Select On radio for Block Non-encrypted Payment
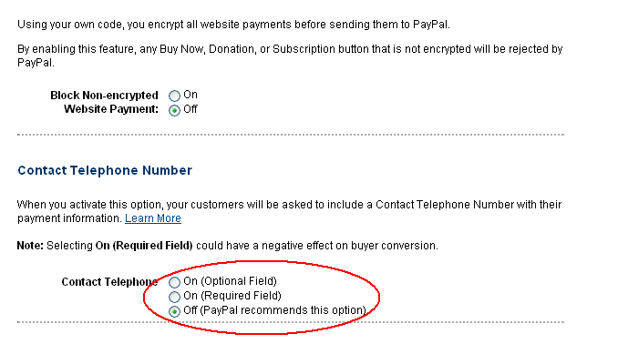Viewport: 618px width, 344px height. pos(174,96)
